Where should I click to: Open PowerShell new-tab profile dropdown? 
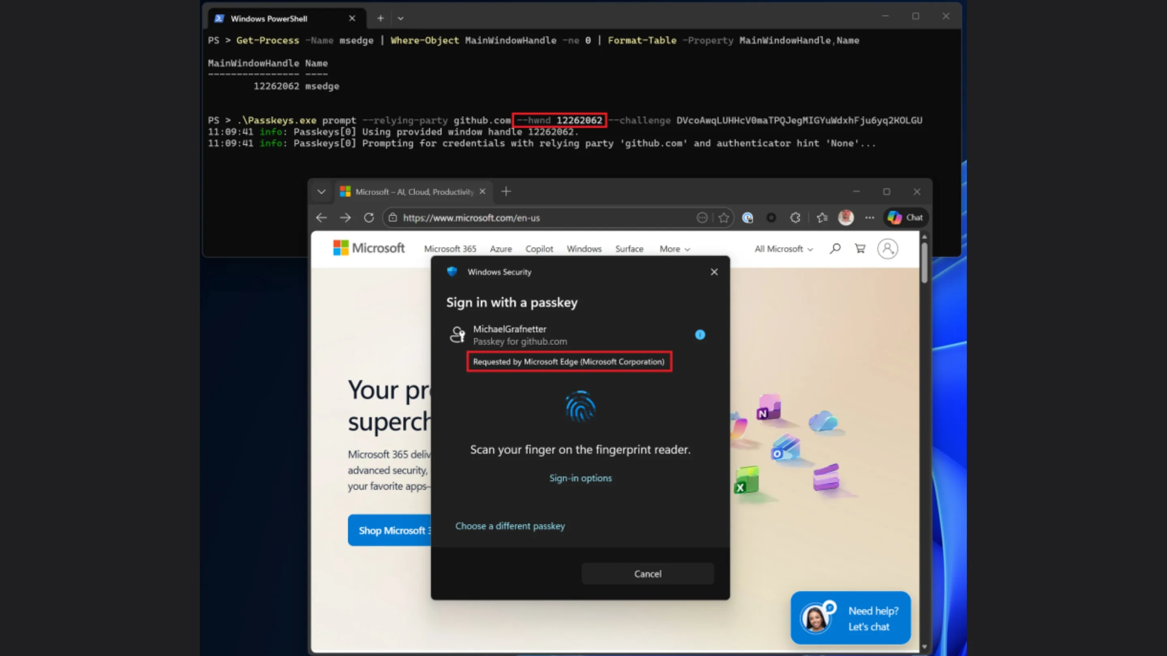pos(400,19)
